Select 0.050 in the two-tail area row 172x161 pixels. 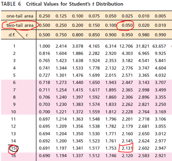pyautogui.click(x=127, y=25)
